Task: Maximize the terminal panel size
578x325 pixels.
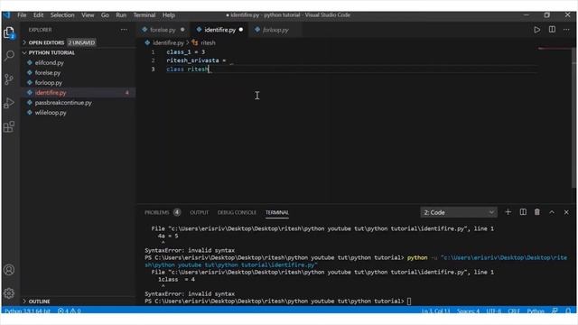Action: click(552, 212)
